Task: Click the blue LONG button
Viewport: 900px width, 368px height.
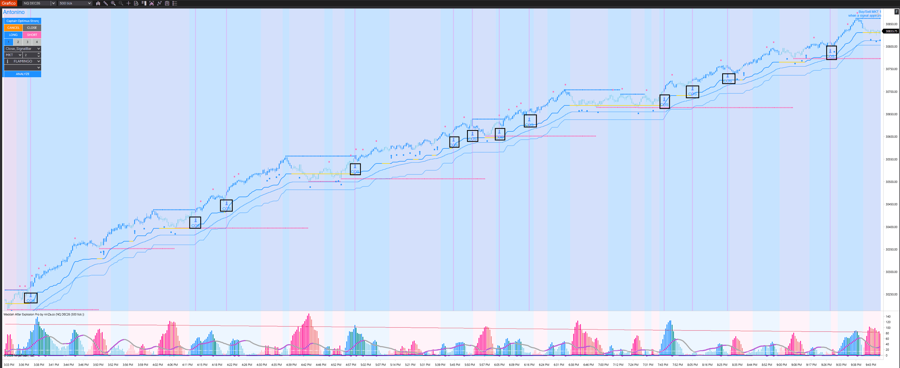Action: (13, 35)
